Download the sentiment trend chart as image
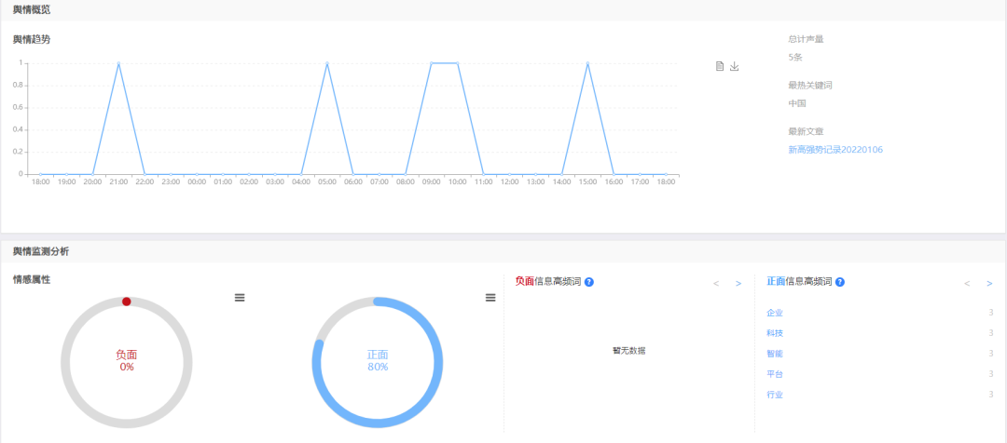 click(x=734, y=66)
